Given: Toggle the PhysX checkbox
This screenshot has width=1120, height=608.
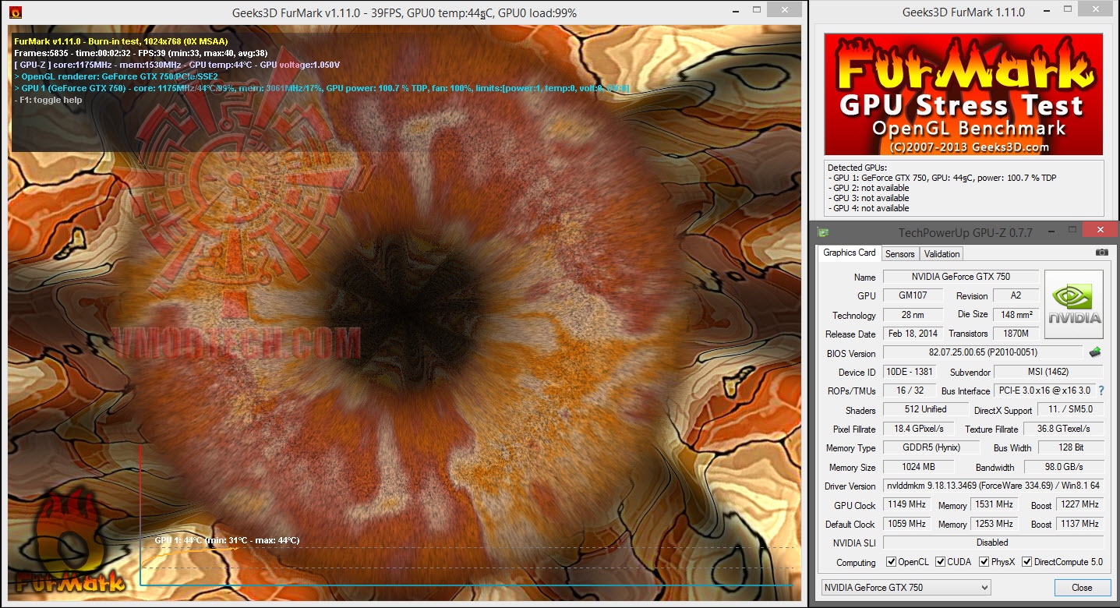Looking at the screenshot, I should pos(984,562).
